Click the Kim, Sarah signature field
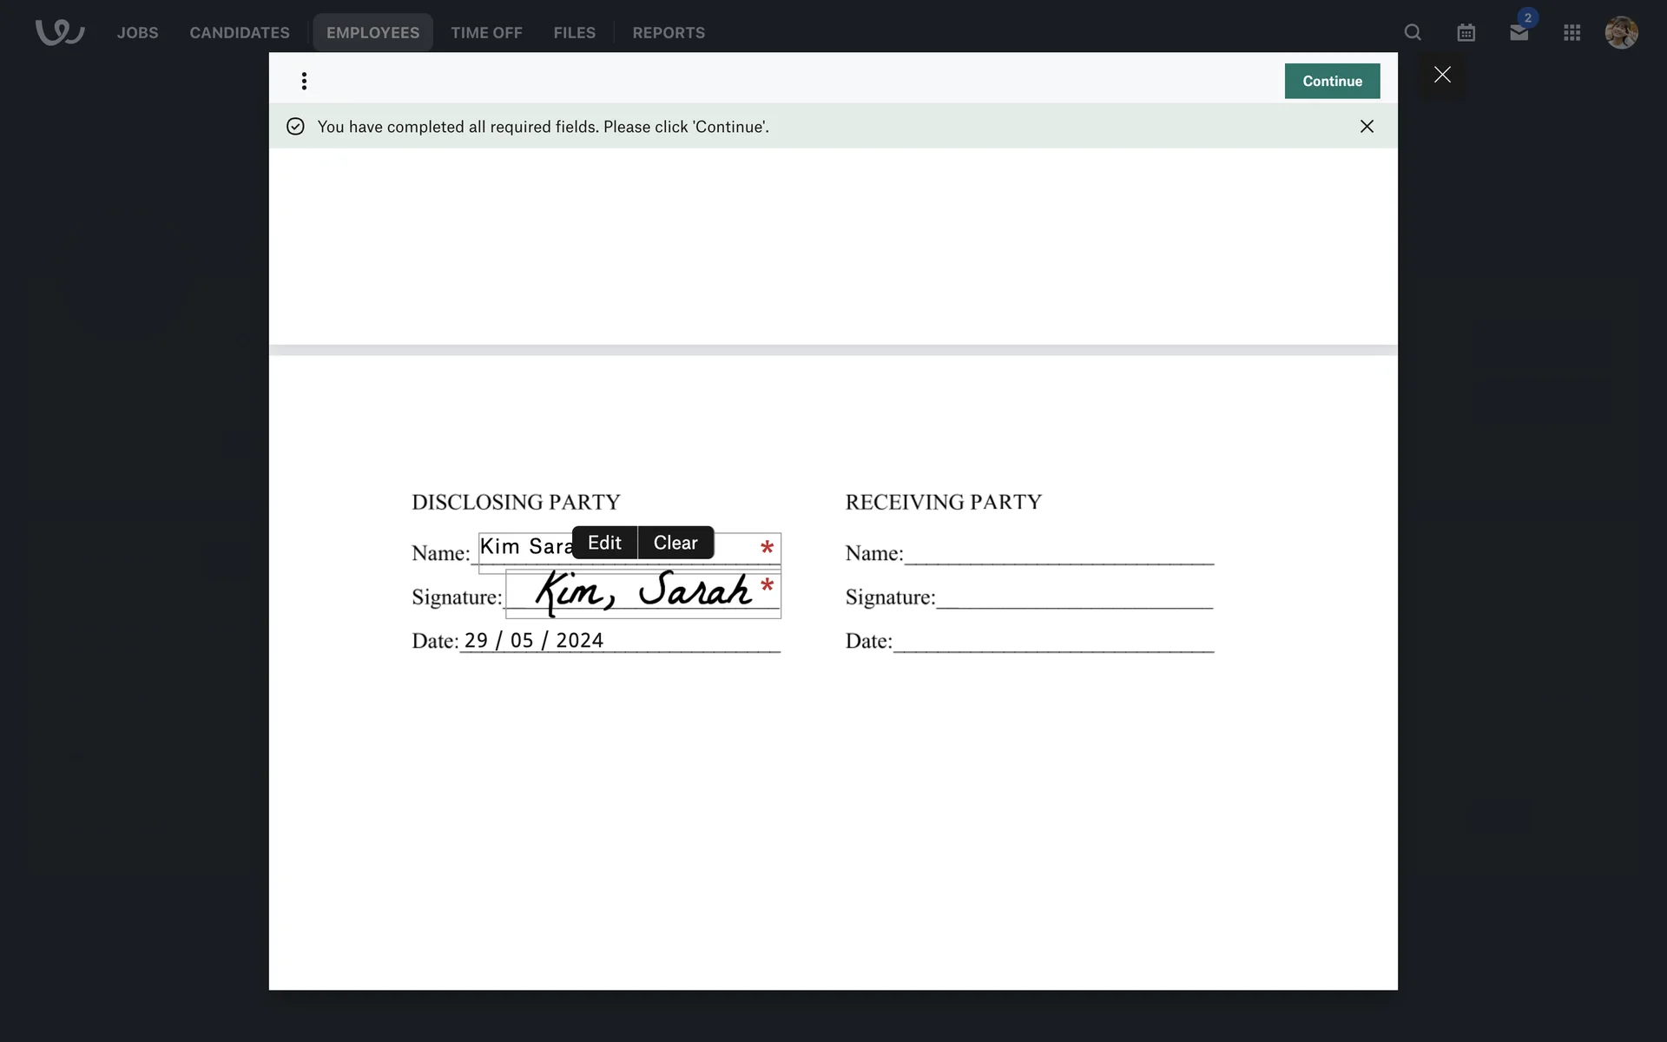1667x1042 pixels. 642,592
